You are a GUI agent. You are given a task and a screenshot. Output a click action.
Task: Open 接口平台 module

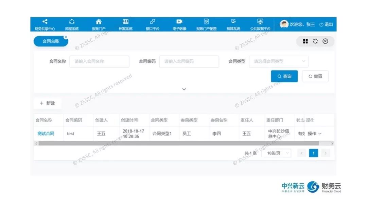click(152, 24)
